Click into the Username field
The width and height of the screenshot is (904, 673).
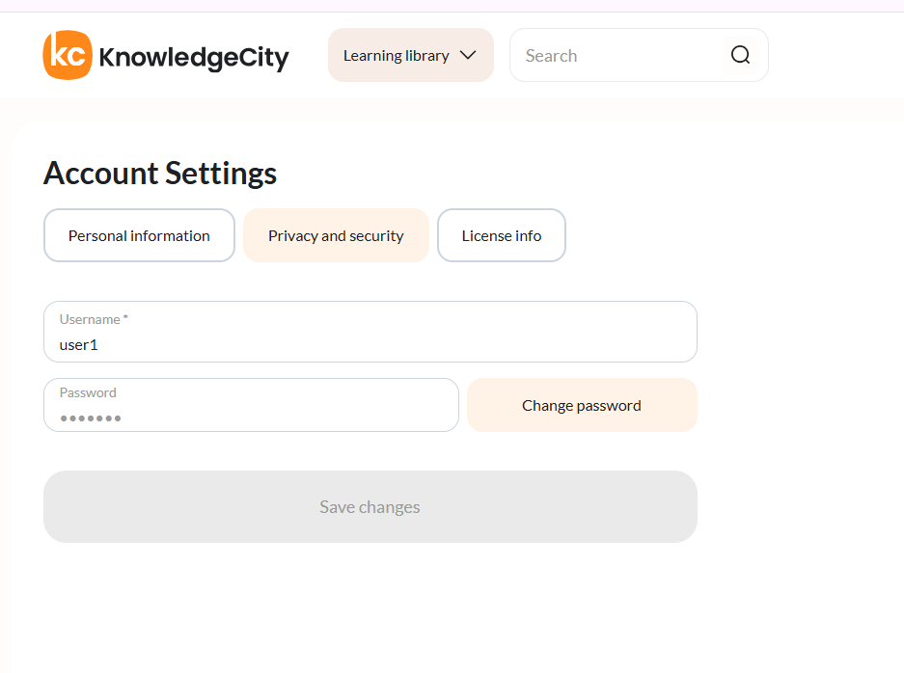point(370,332)
